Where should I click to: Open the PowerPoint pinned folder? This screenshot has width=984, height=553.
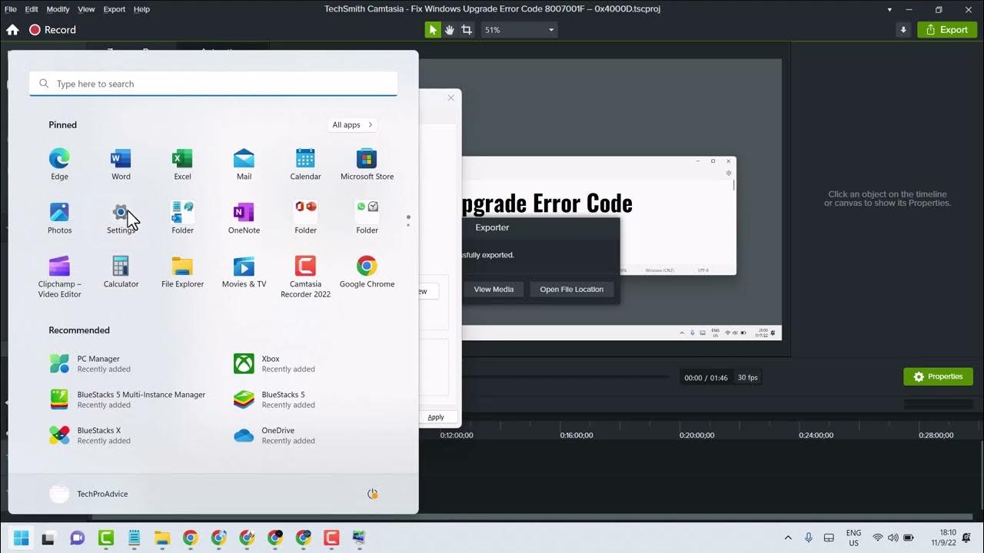tap(305, 218)
